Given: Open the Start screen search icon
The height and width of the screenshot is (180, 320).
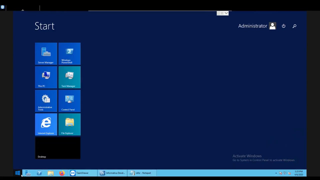Looking at the screenshot, I should tap(294, 26).
